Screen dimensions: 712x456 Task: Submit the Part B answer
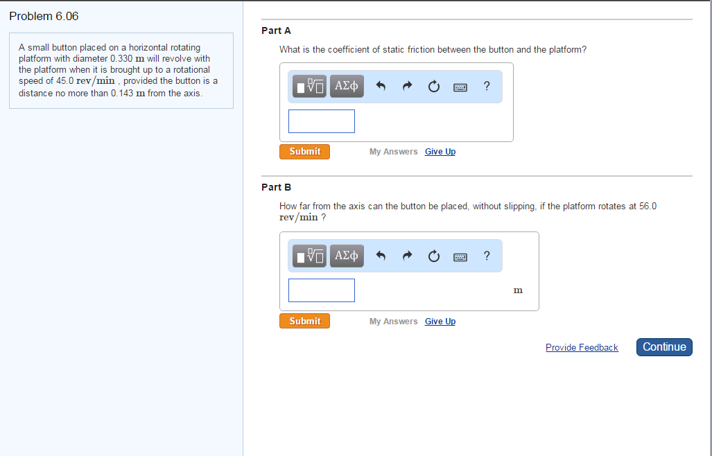coord(304,320)
